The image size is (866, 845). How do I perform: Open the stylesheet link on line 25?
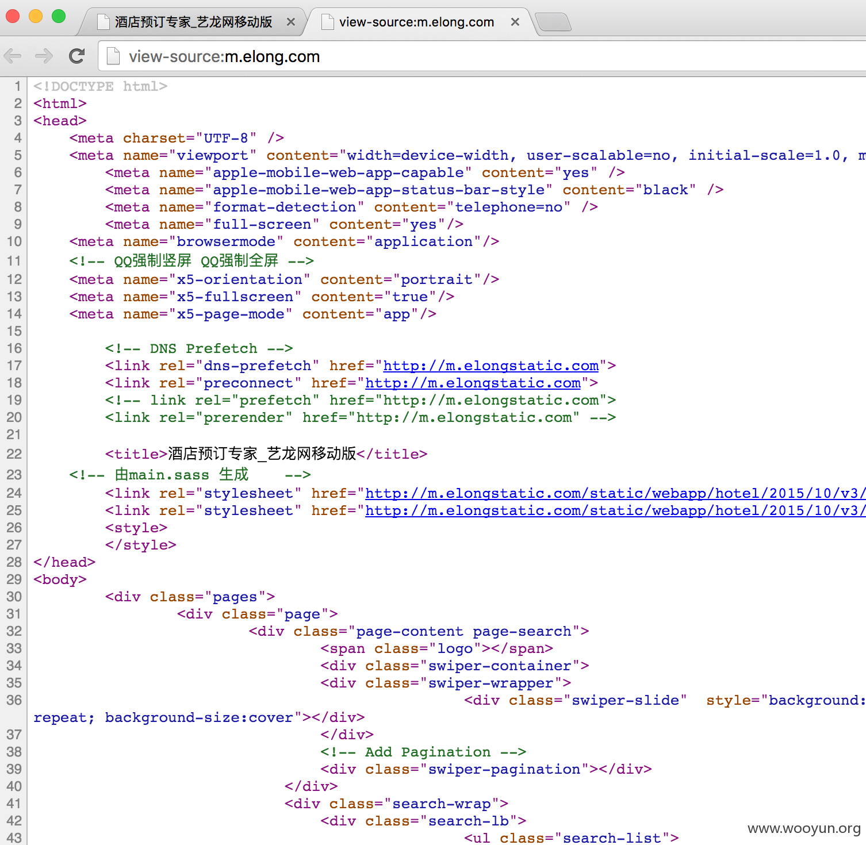[615, 510]
